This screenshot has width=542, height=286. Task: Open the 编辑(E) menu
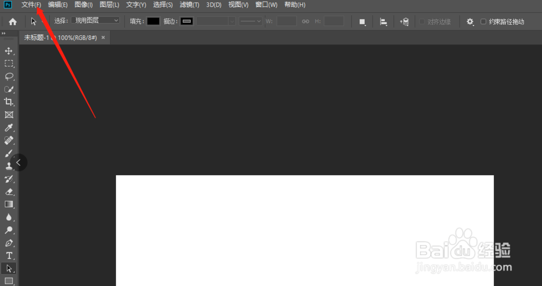click(x=58, y=5)
